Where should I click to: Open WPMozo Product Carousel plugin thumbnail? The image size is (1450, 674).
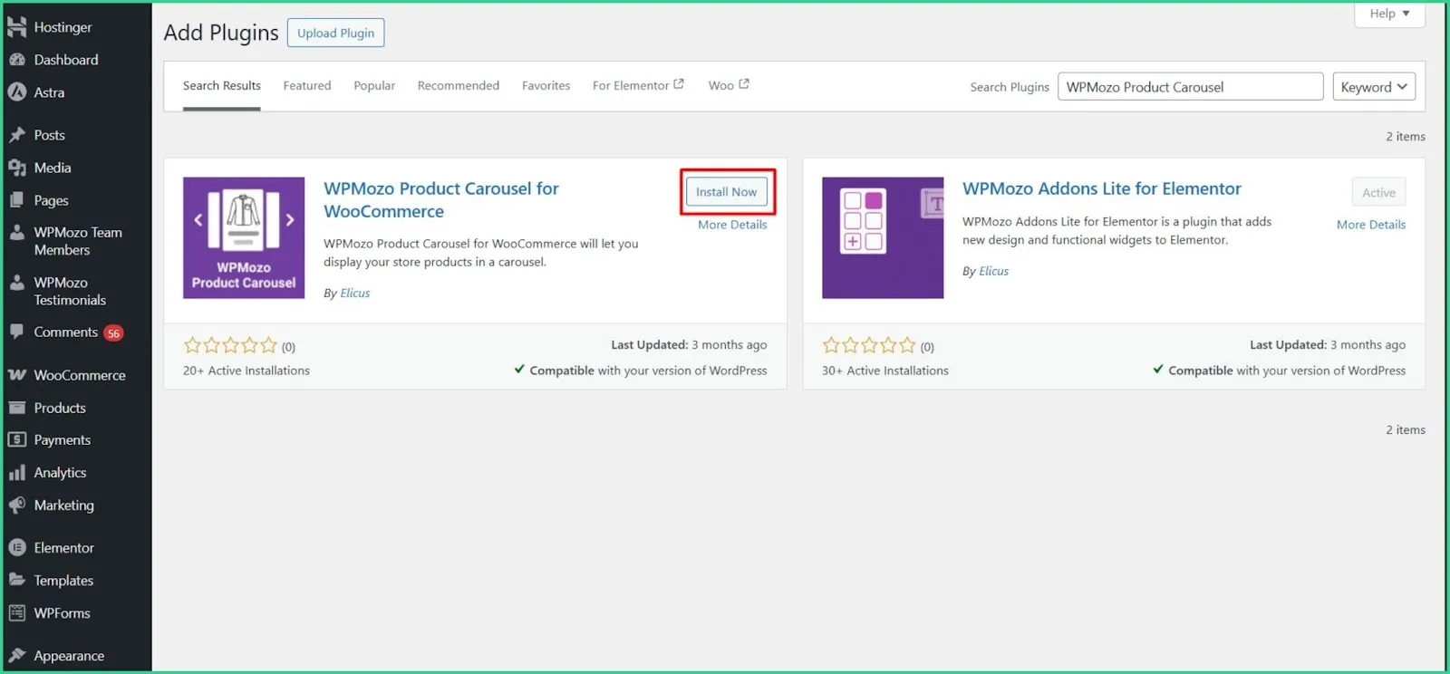(x=244, y=237)
